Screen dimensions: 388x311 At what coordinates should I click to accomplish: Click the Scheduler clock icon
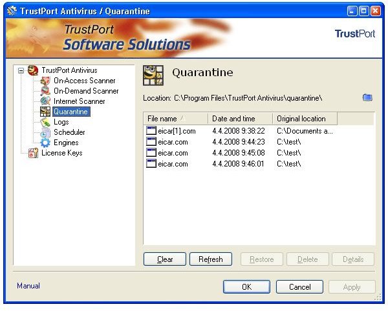click(45, 132)
